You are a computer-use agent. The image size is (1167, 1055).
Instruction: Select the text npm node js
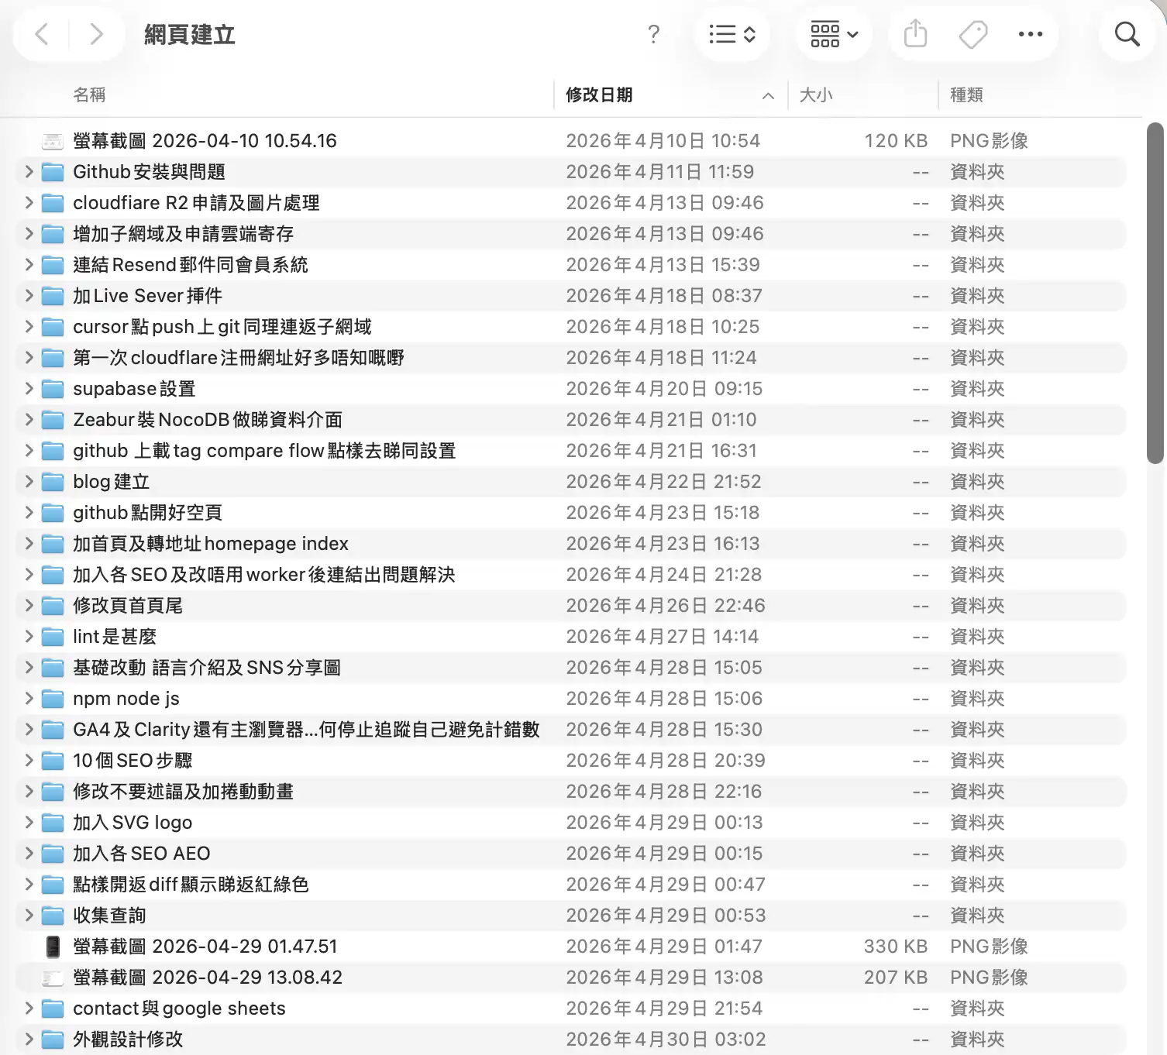(126, 699)
